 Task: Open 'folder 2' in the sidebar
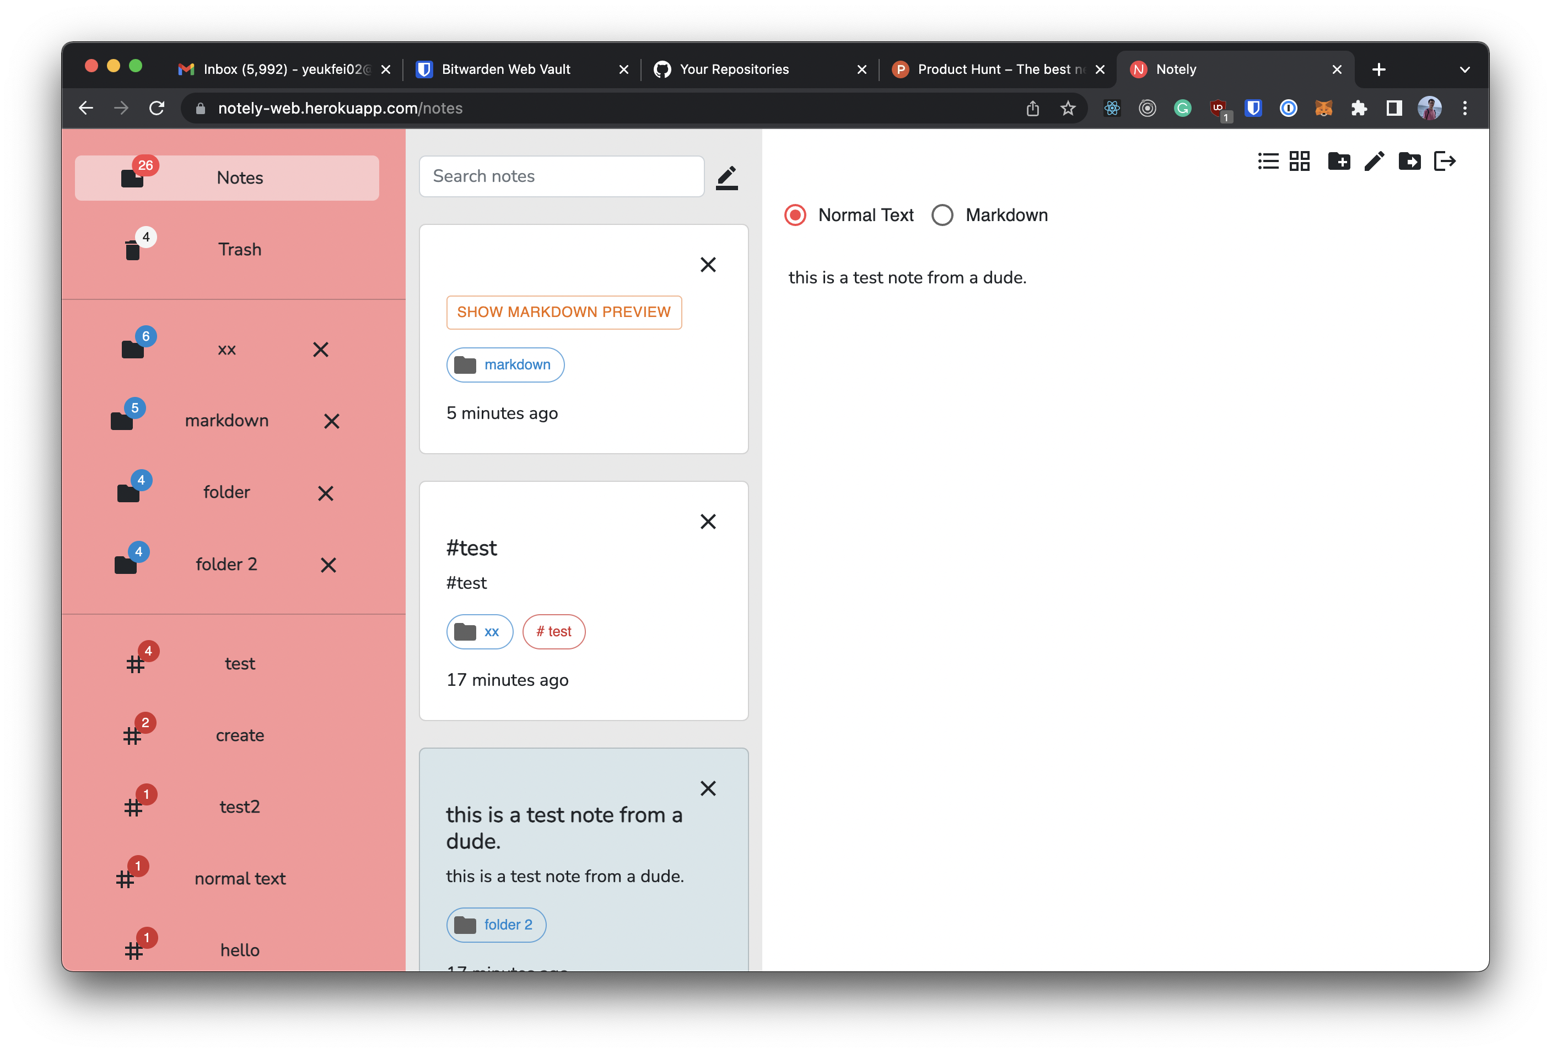tap(227, 564)
